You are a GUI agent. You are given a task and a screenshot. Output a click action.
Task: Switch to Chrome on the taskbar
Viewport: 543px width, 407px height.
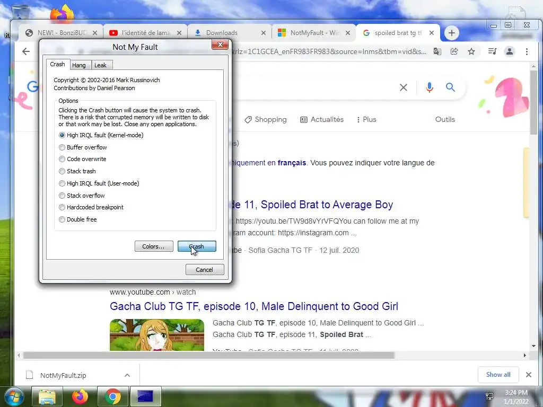[113, 396]
